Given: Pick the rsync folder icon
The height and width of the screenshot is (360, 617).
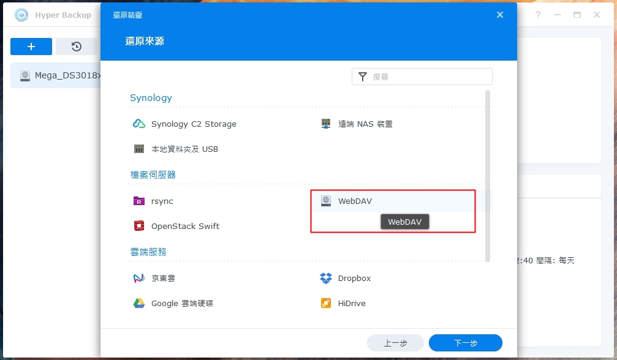Looking at the screenshot, I should coord(139,201).
